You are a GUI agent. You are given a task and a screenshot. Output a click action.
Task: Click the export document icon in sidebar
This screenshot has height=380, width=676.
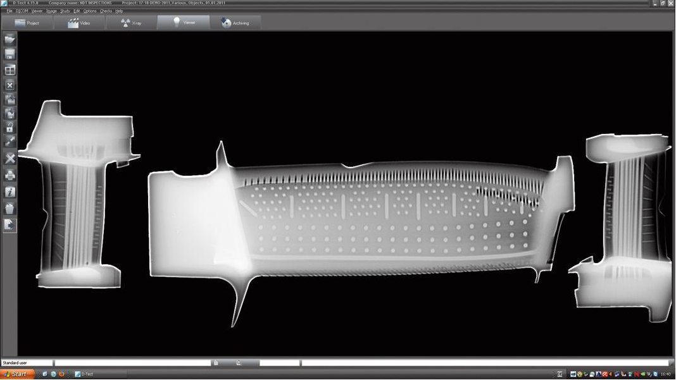click(9, 224)
